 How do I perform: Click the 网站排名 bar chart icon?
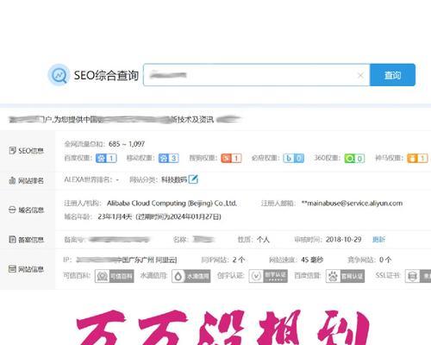pos(12,180)
